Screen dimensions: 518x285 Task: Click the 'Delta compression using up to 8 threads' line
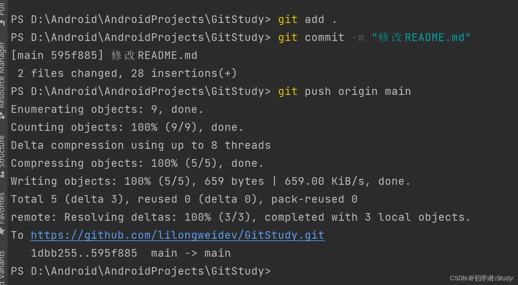pos(141,145)
